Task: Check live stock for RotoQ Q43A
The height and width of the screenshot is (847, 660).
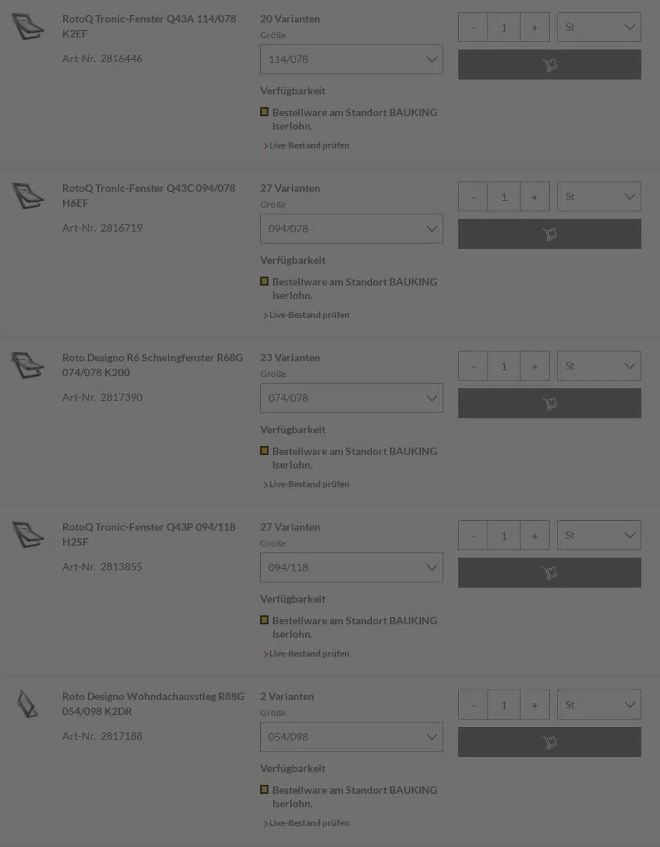Action: [309, 145]
